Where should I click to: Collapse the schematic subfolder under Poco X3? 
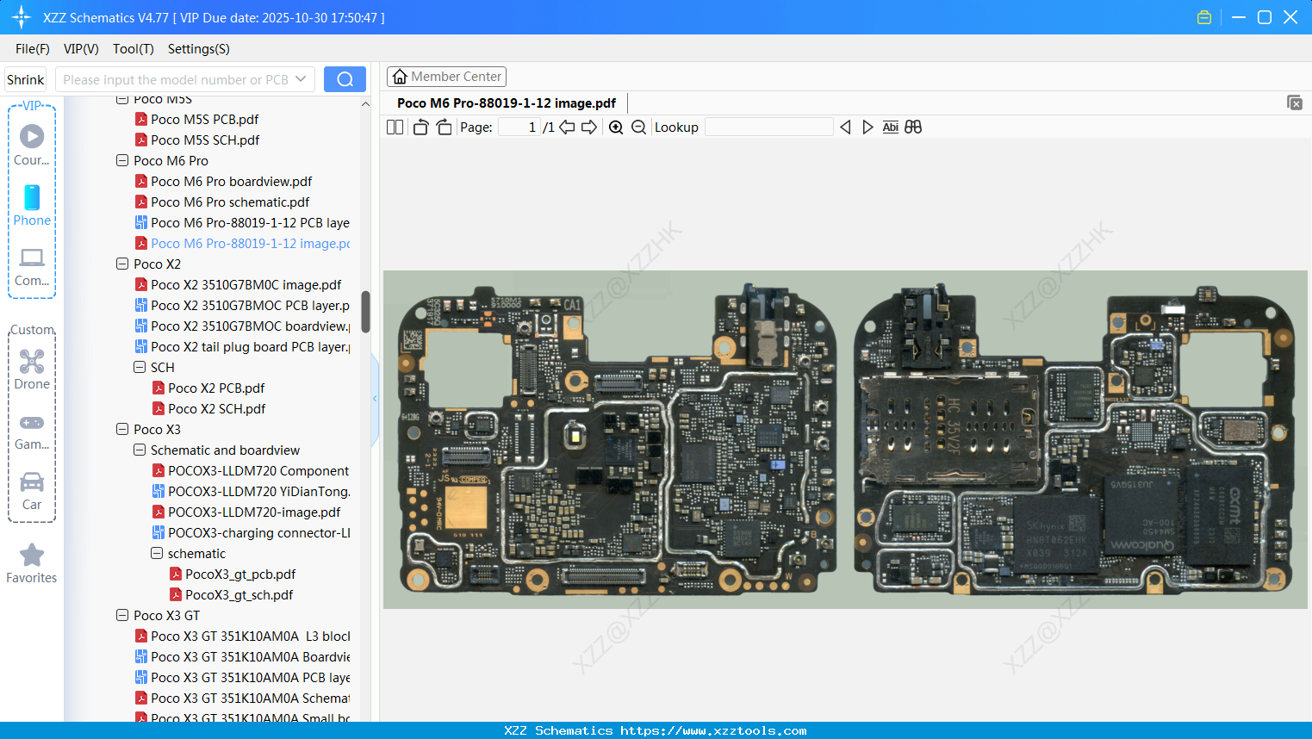tap(157, 553)
